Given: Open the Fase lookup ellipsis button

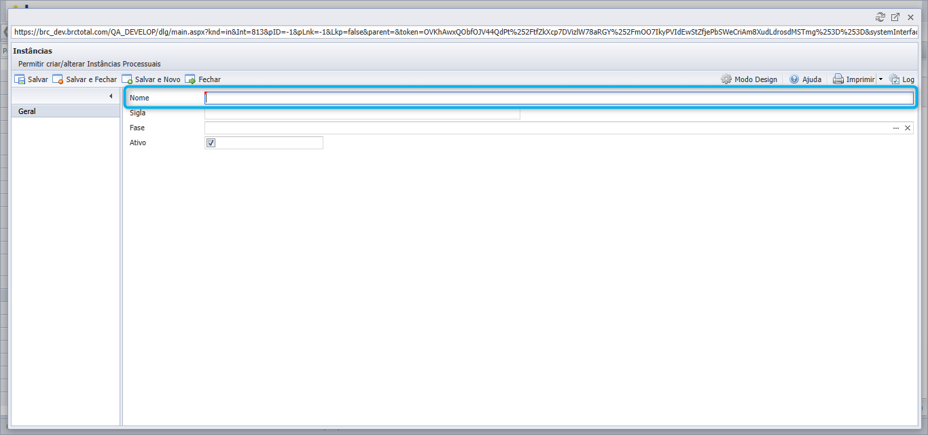Looking at the screenshot, I should (896, 128).
